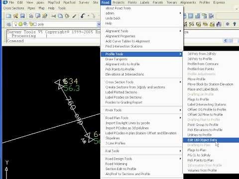
Task: Select FG CL to 3dPoly
Action: [199, 155]
